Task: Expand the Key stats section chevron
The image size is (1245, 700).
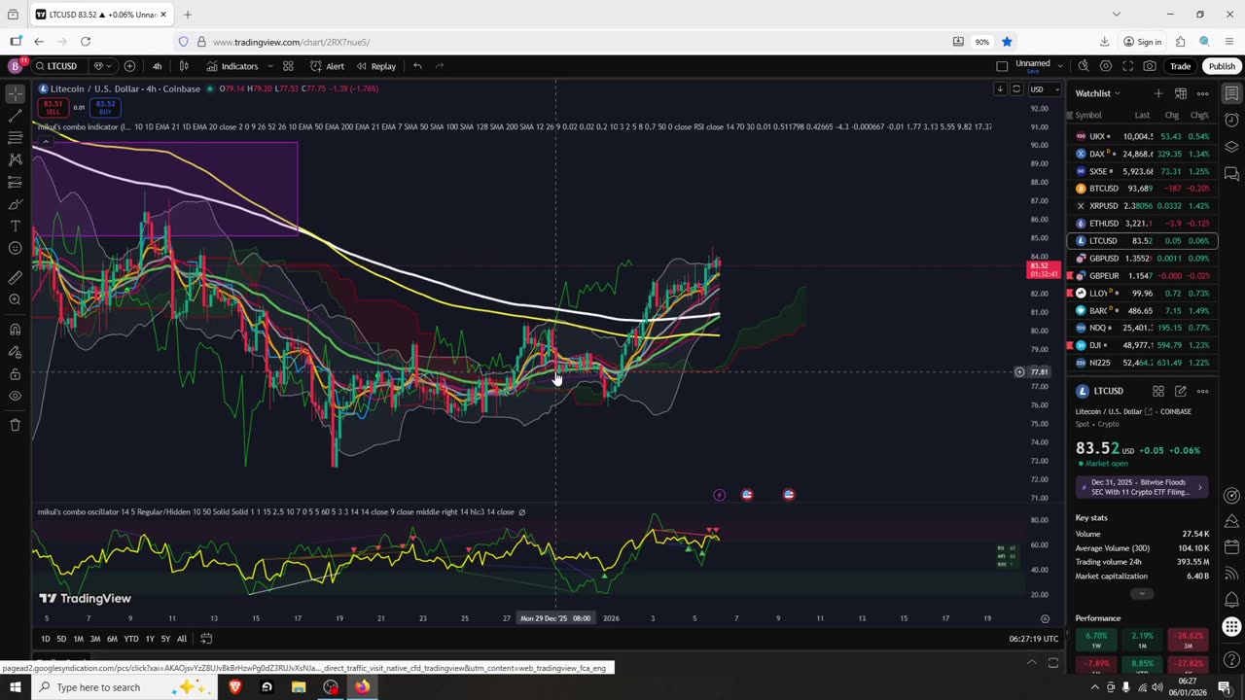Action: [x=1142, y=594]
